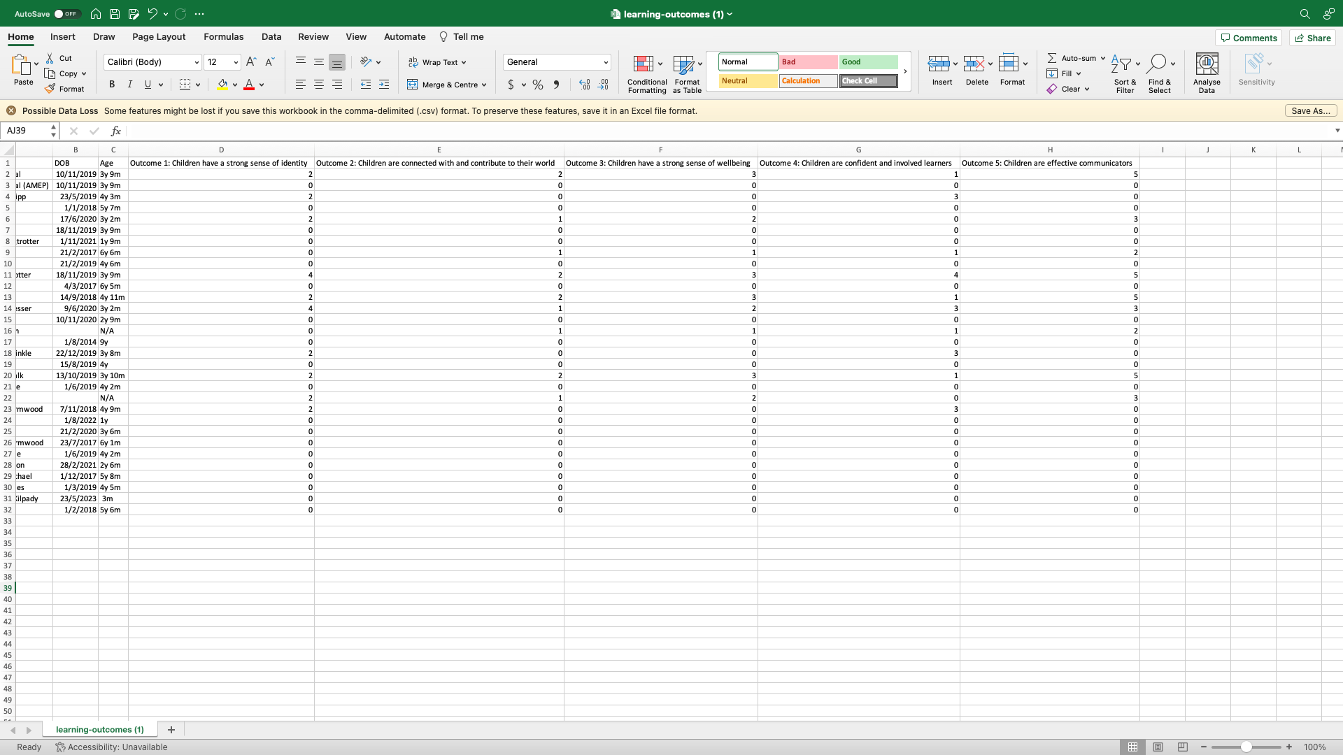Open the Share panel
The image size is (1343, 755).
(x=1312, y=38)
